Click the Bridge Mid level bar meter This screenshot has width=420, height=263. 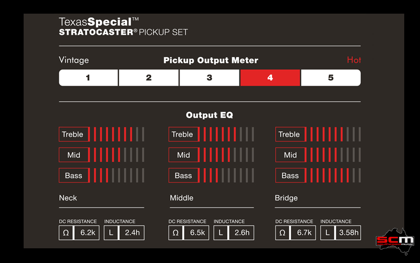[335, 155]
